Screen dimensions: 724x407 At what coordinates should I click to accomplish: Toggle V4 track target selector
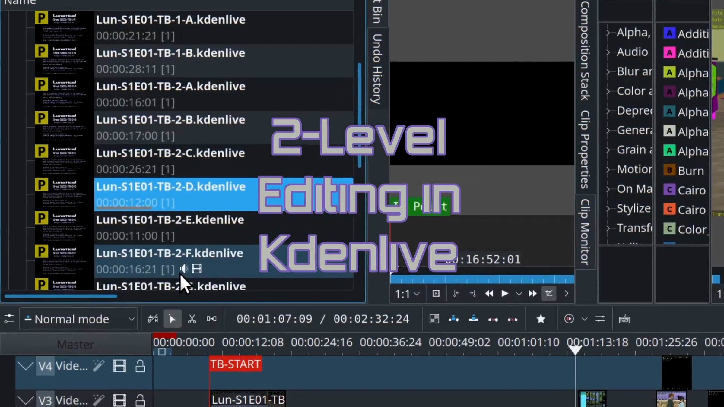45,366
